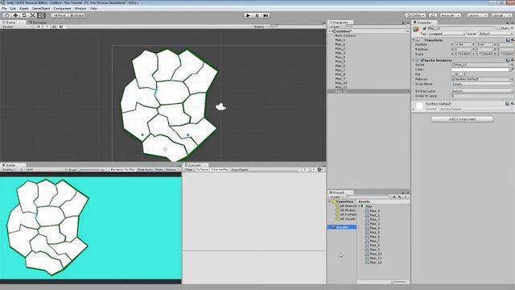Click the Clear button in Console
Screen dimensions: 515x290
click(x=188, y=170)
